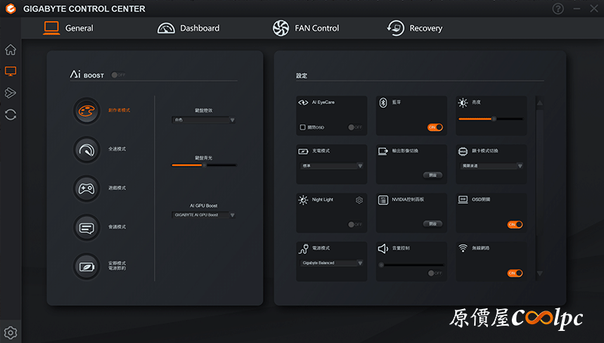Open the GIGABYTE AI GPU Boost dropdown
604x343 pixels.
point(203,215)
